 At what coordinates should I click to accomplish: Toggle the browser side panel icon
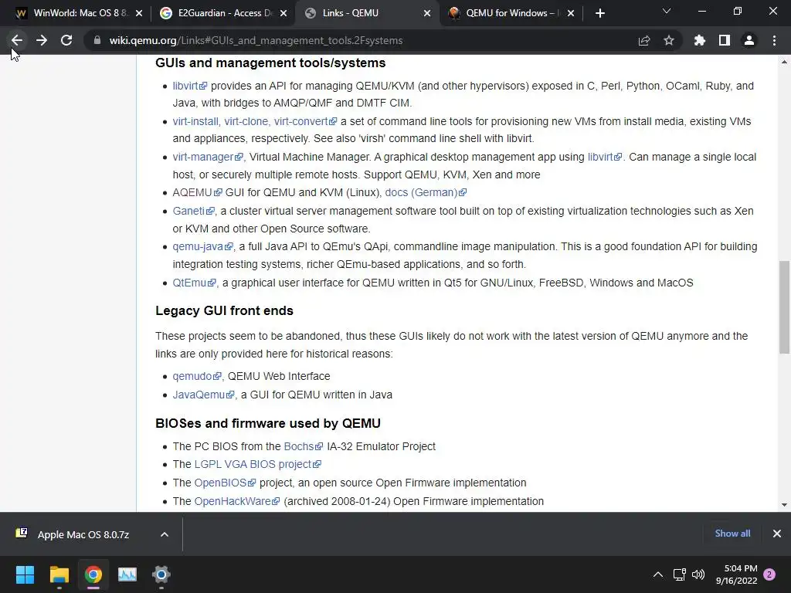click(725, 40)
